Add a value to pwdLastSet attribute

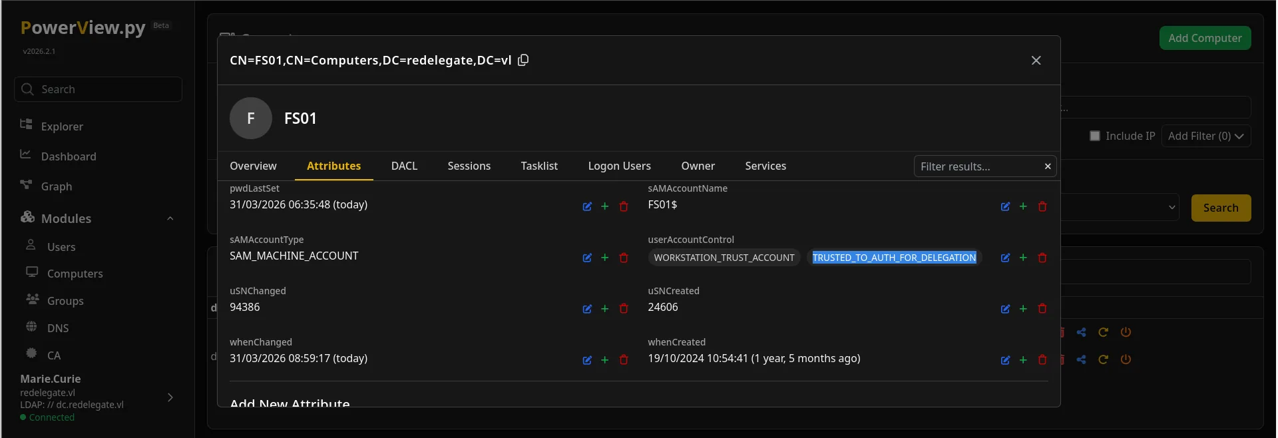coord(605,206)
